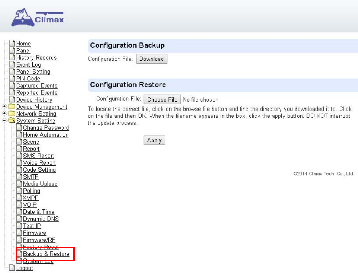
Task: Click the Climax logo in the header
Action: point(38,18)
